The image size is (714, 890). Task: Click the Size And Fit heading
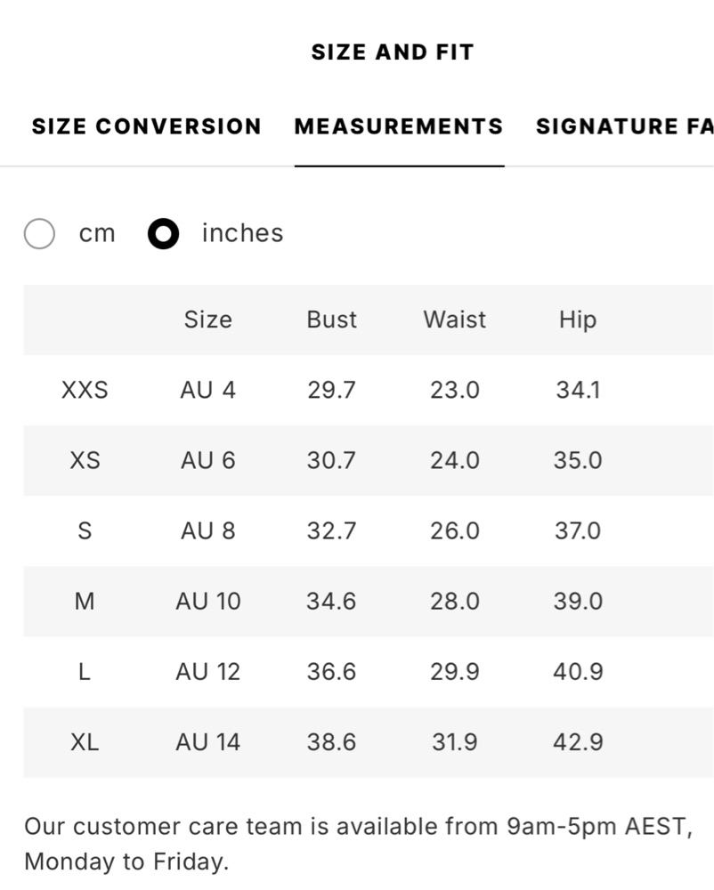coord(393,53)
